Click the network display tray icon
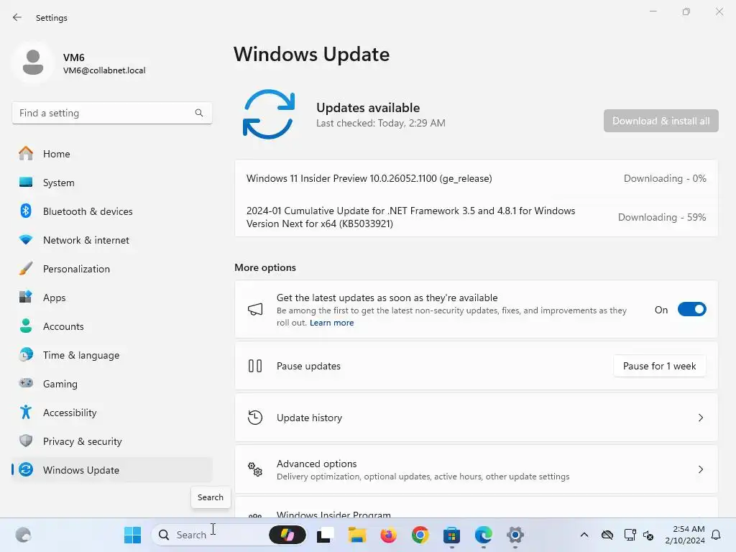Screen dimensions: 736x552 point(630,535)
